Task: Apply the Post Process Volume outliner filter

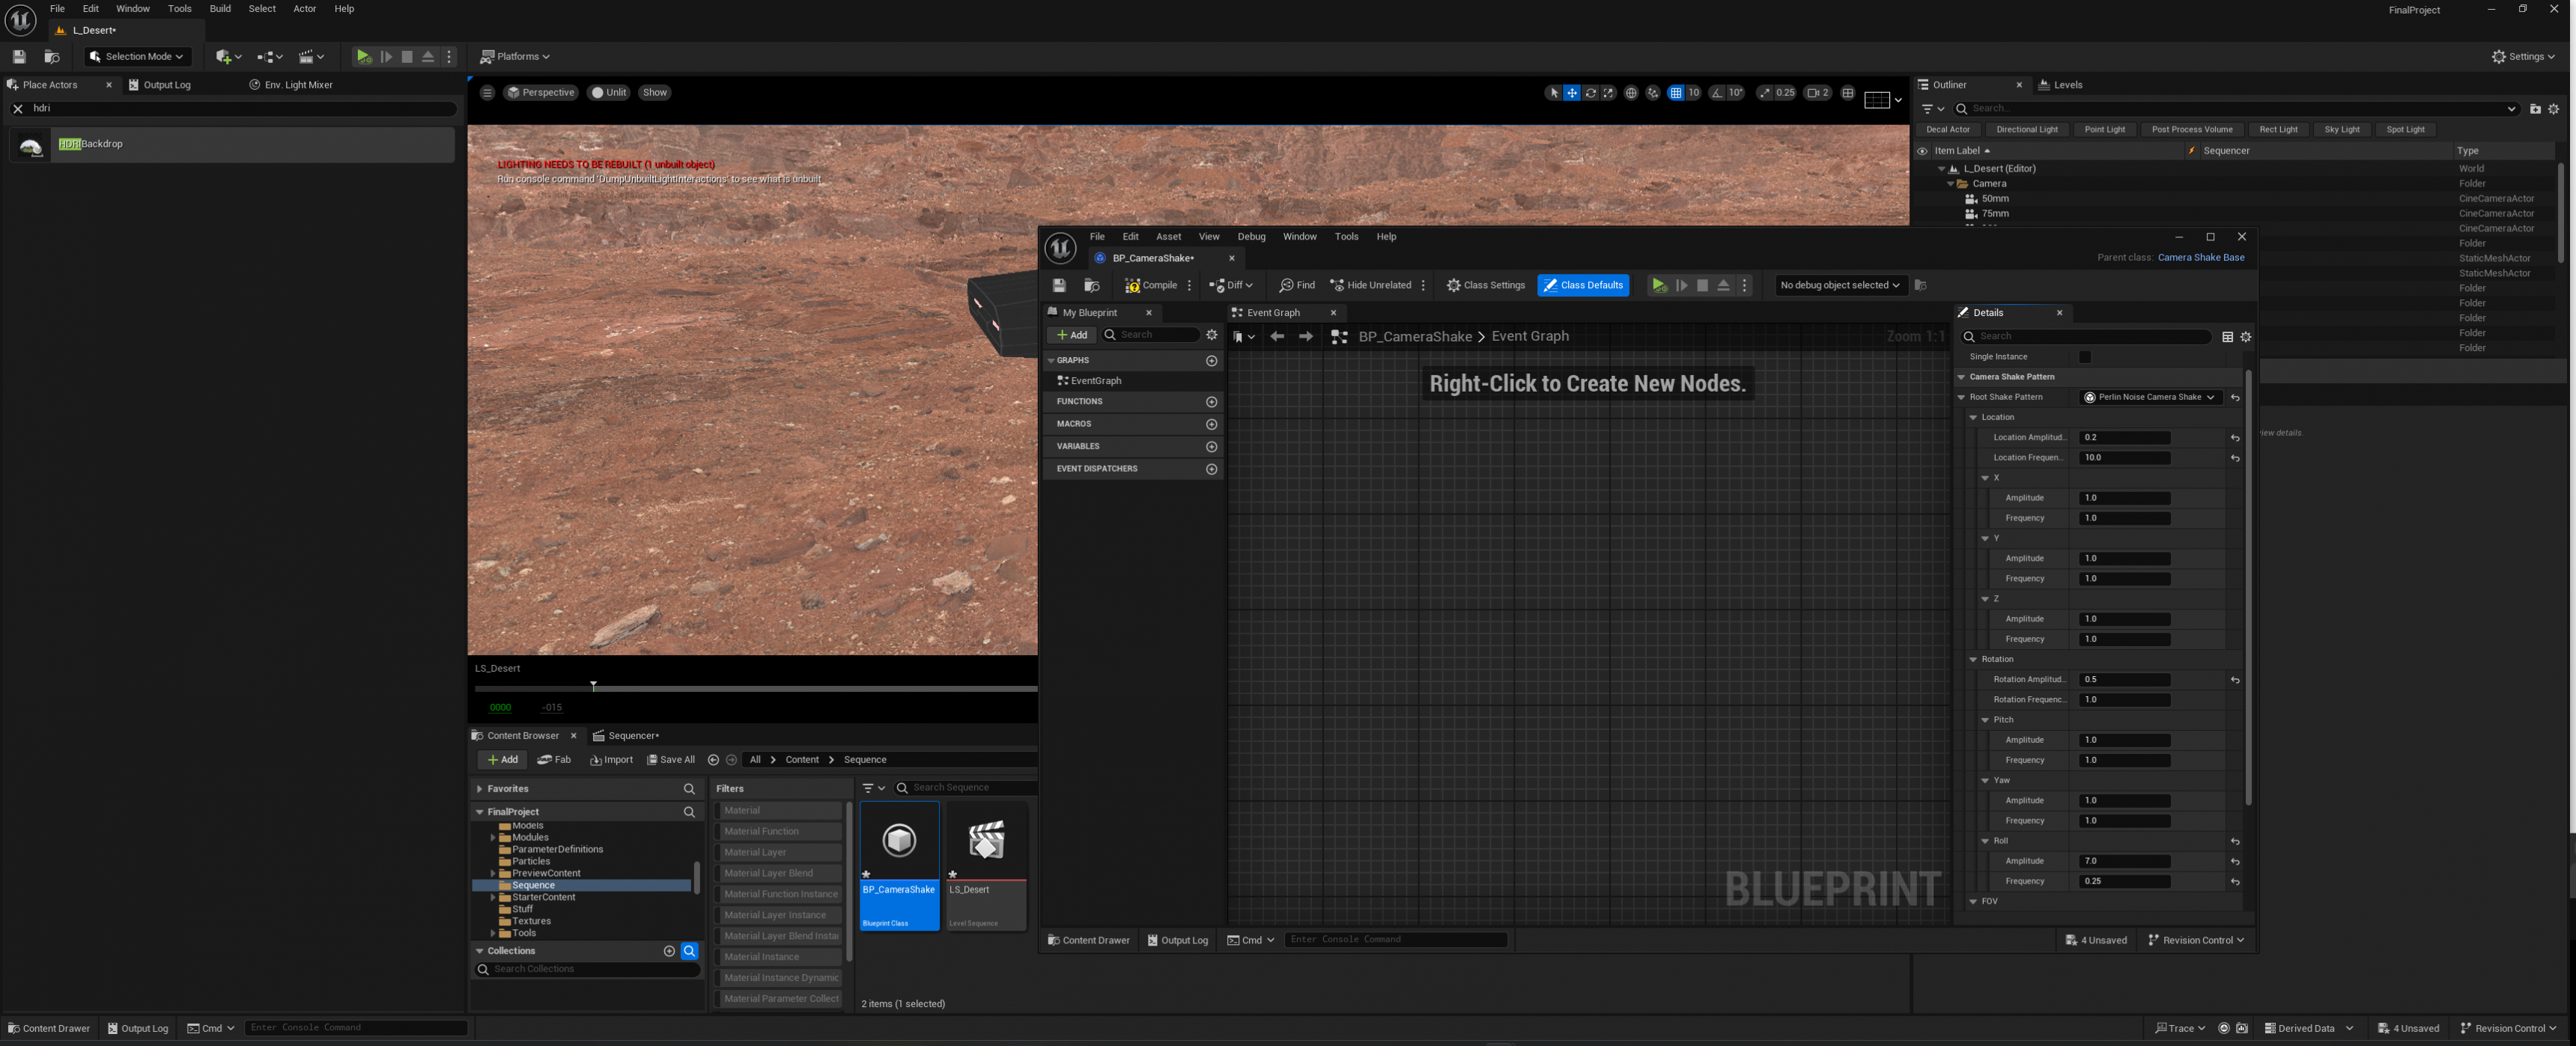Action: 2192,130
